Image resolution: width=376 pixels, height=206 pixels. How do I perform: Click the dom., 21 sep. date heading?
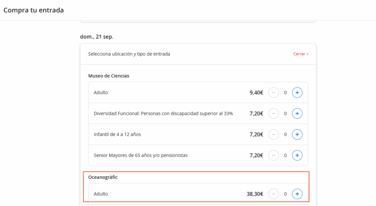pos(97,37)
